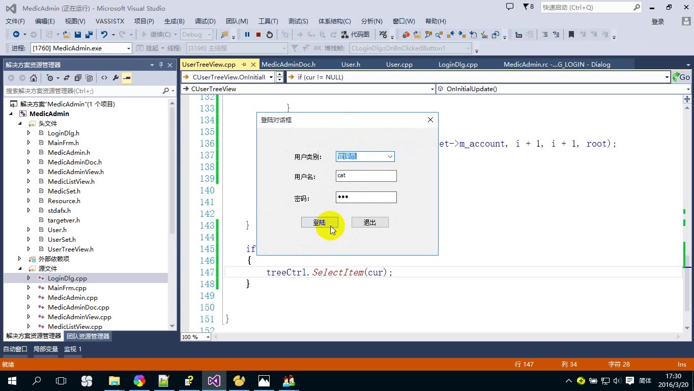The width and height of the screenshot is (694, 391).
Task: Stop debugging with the red square icon
Action: 258,35
